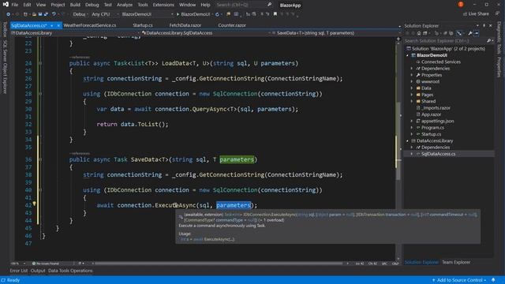Close the SqlDataAccess.cs tab

[58, 25]
